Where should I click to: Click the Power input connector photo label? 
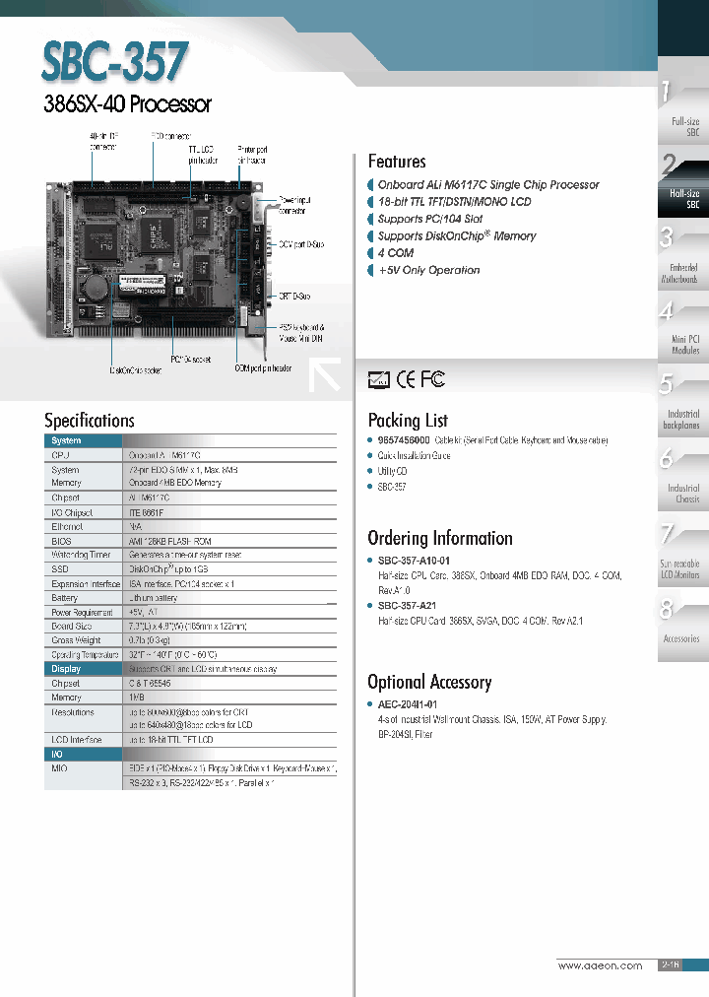tap(294, 205)
